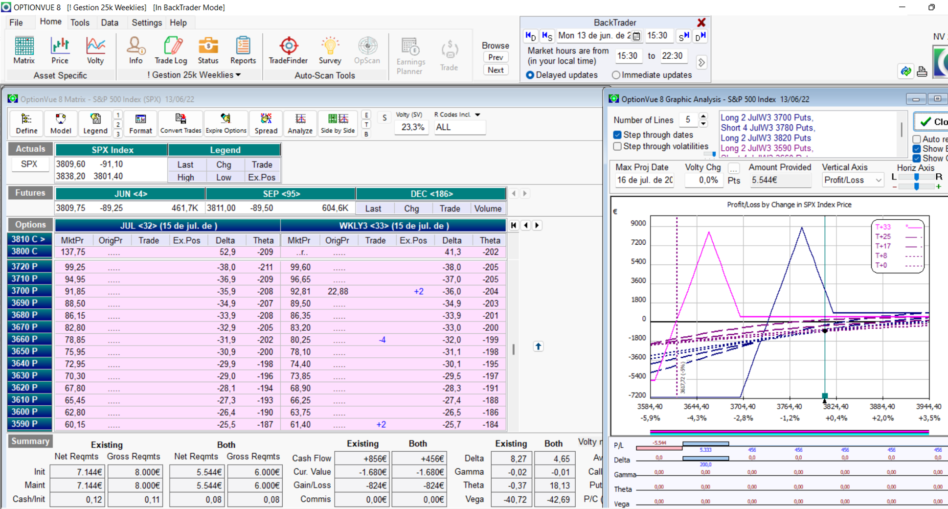Click the Define icon in Matrix toolbar

click(x=26, y=123)
